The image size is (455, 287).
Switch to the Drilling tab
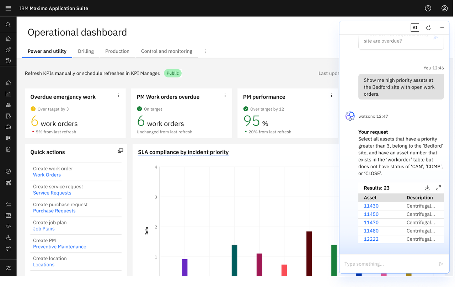86,51
